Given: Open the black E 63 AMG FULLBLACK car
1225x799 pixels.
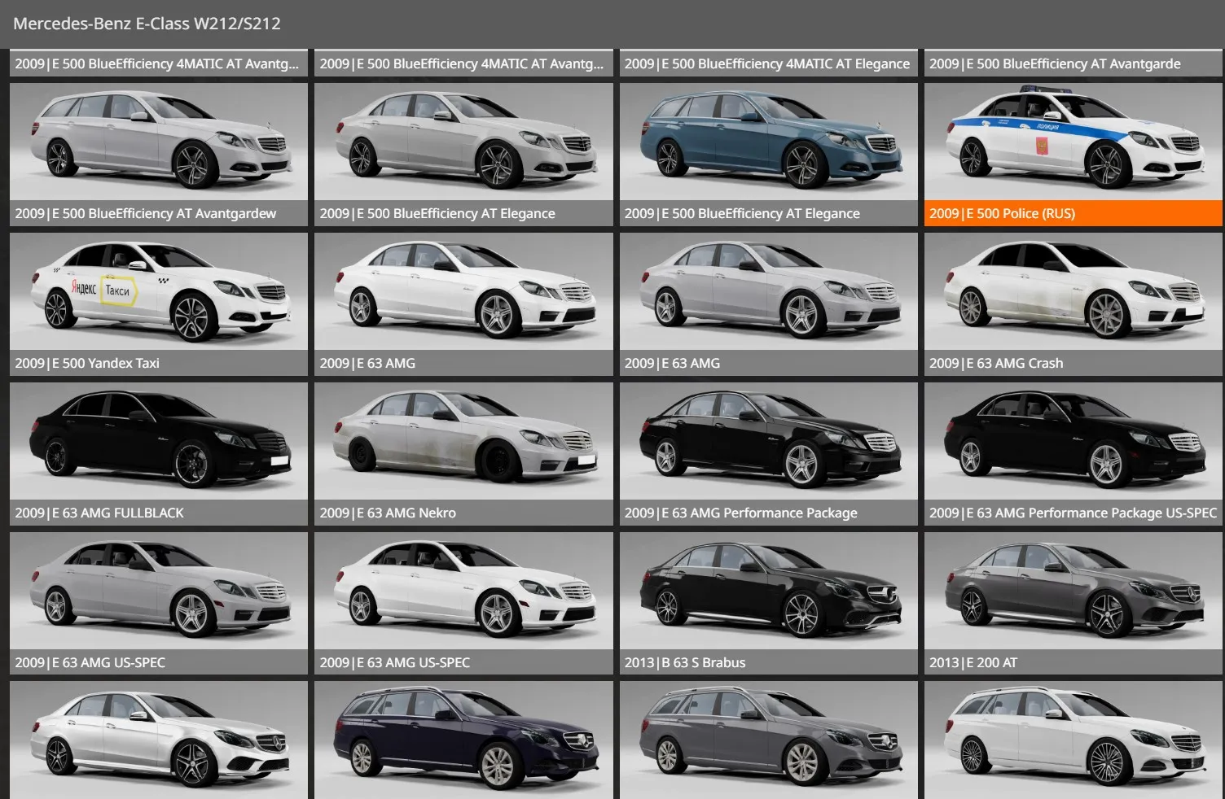Looking at the screenshot, I should click(x=159, y=441).
